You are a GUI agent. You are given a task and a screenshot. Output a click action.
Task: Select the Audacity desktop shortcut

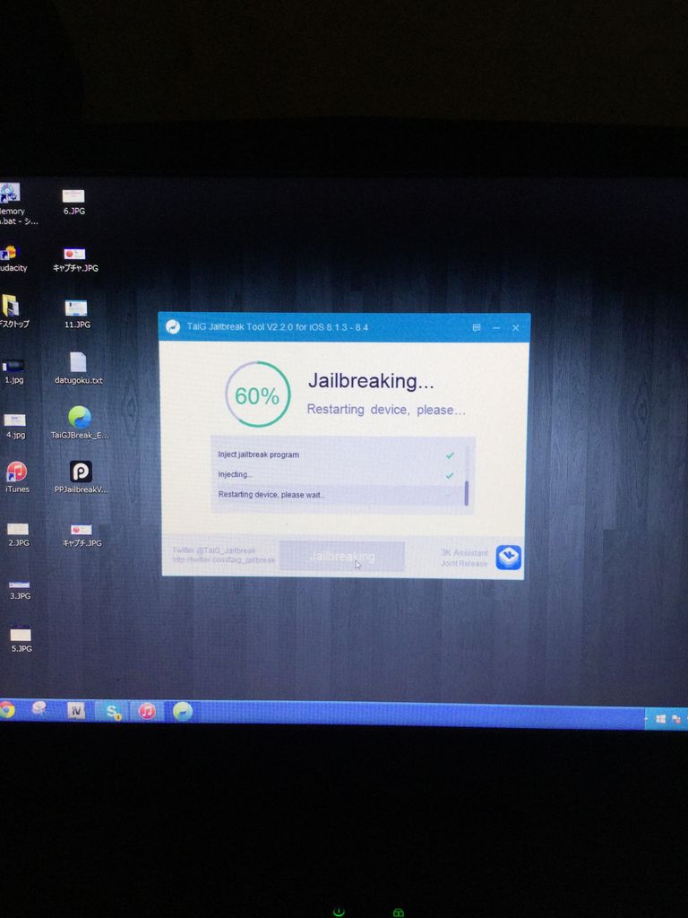pyautogui.click(x=12, y=259)
